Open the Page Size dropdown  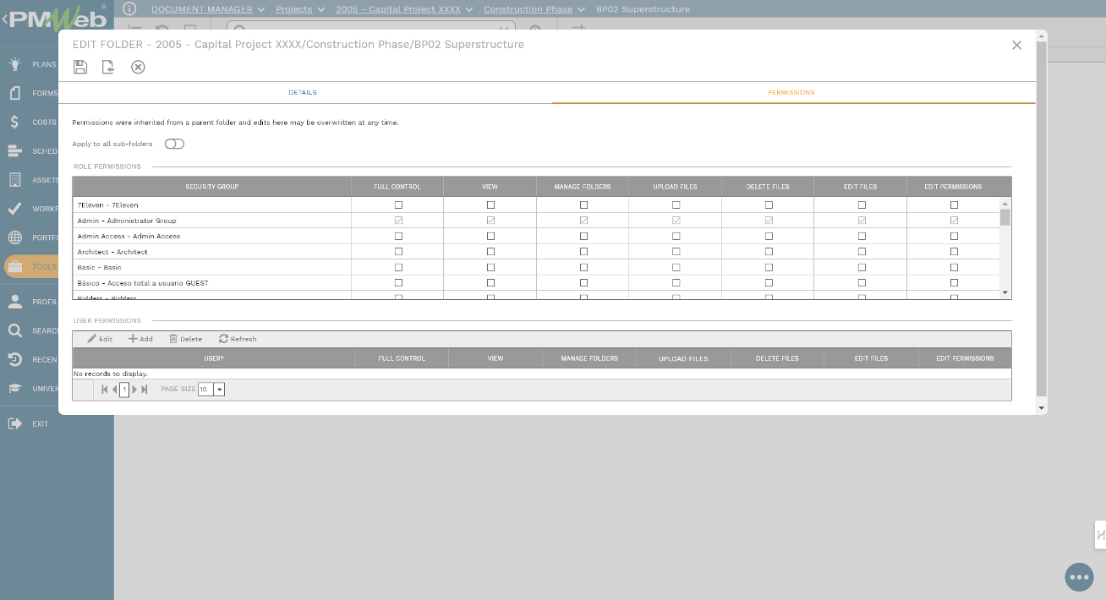pos(219,390)
